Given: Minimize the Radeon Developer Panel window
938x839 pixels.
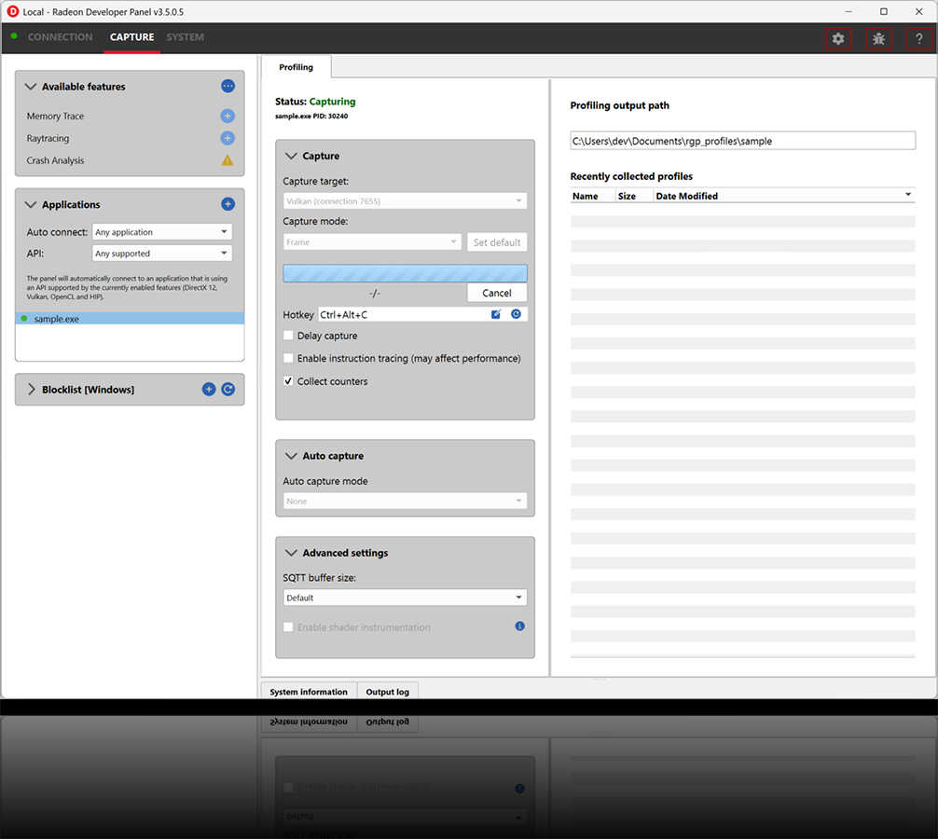Looking at the screenshot, I should click(x=848, y=11).
